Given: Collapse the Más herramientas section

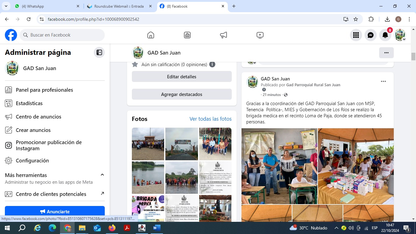Looking at the screenshot, I should point(102,175).
